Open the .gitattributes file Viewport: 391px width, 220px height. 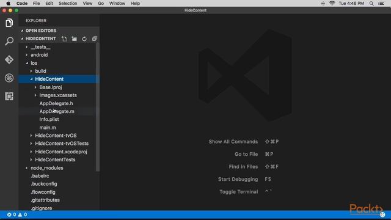pyautogui.click(x=45, y=200)
